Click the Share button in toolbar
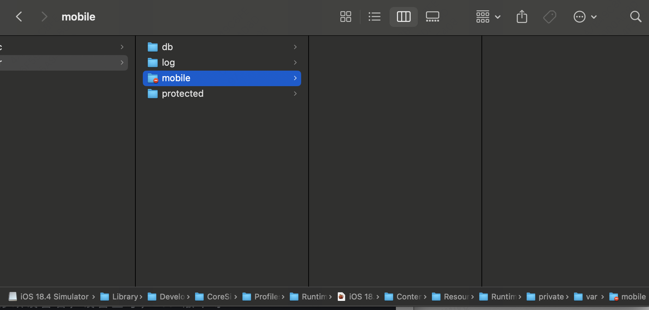This screenshot has width=649, height=310. (x=522, y=17)
